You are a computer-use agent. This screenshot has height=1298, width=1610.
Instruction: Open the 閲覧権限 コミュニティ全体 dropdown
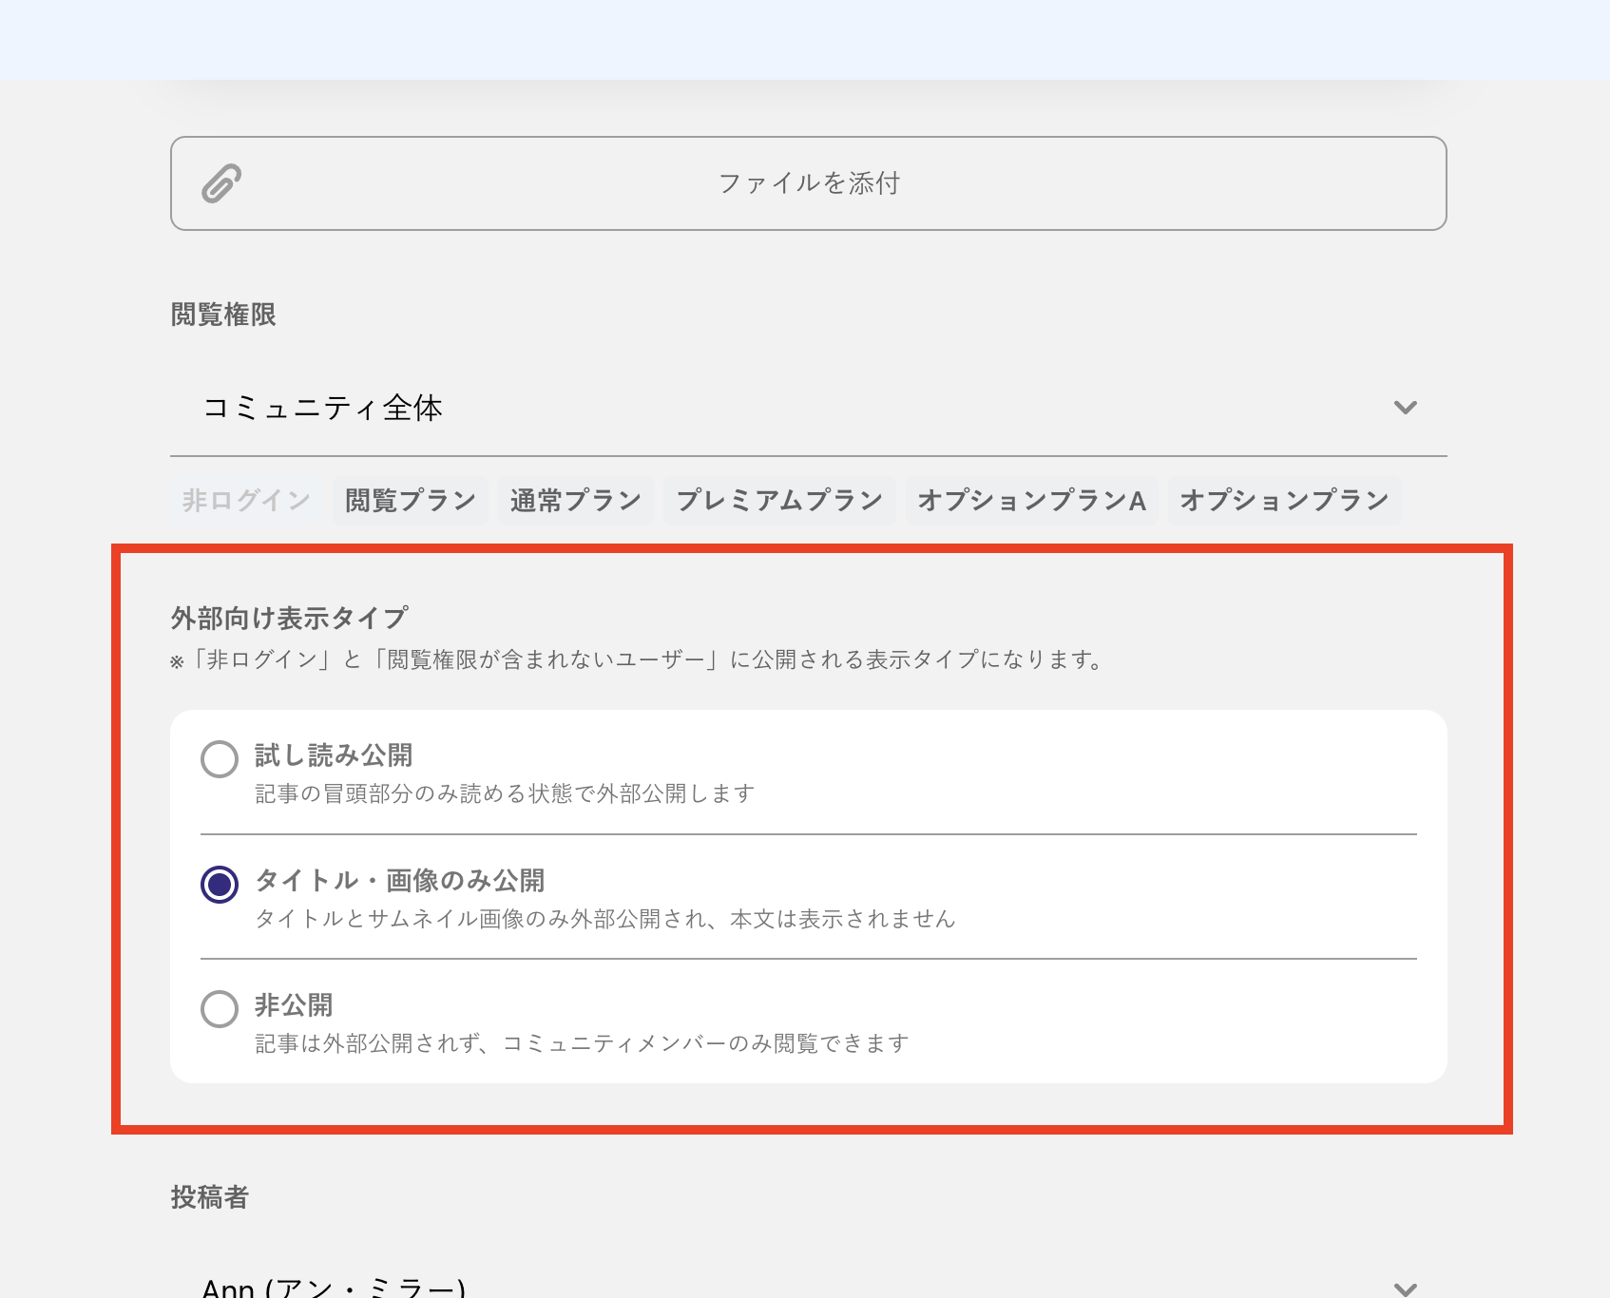pyautogui.click(x=323, y=409)
